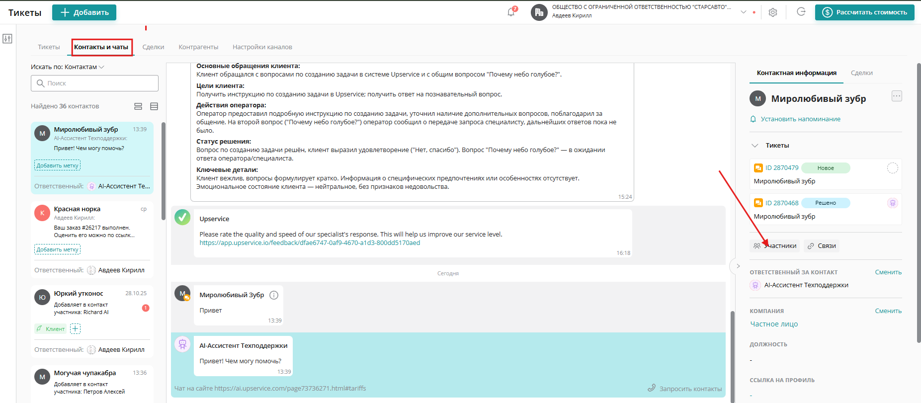Image resolution: width=921 pixels, height=403 pixels.
Task: Click Решено status badge
Action: [x=826, y=203]
